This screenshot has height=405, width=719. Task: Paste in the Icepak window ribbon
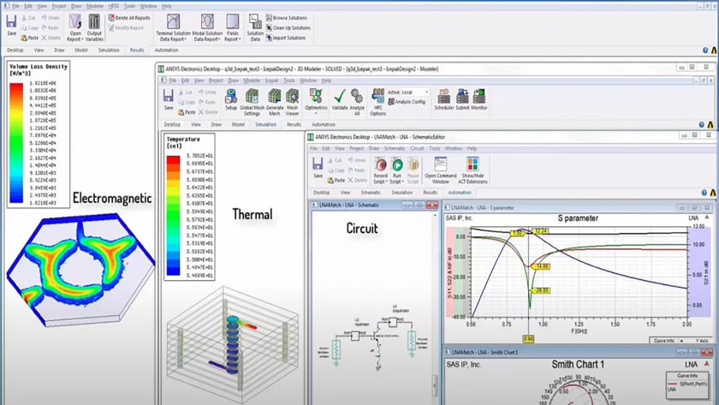[x=187, y=112]
